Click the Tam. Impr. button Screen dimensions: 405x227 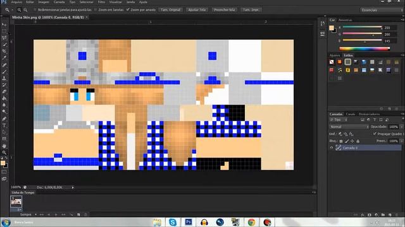(251, 10)
